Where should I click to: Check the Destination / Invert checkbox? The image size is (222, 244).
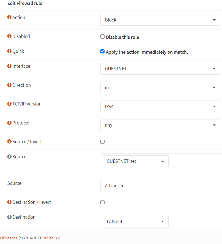(x=103, y=202)
